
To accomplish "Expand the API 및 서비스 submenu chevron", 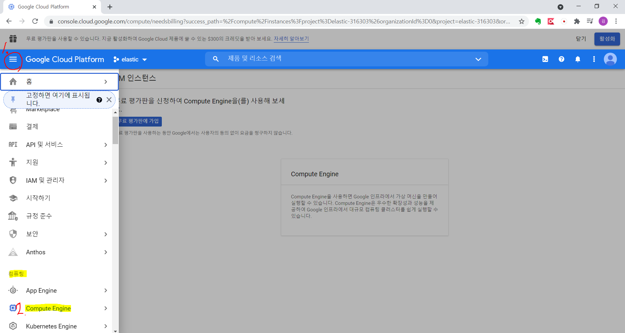I will (x=106, y=145).
